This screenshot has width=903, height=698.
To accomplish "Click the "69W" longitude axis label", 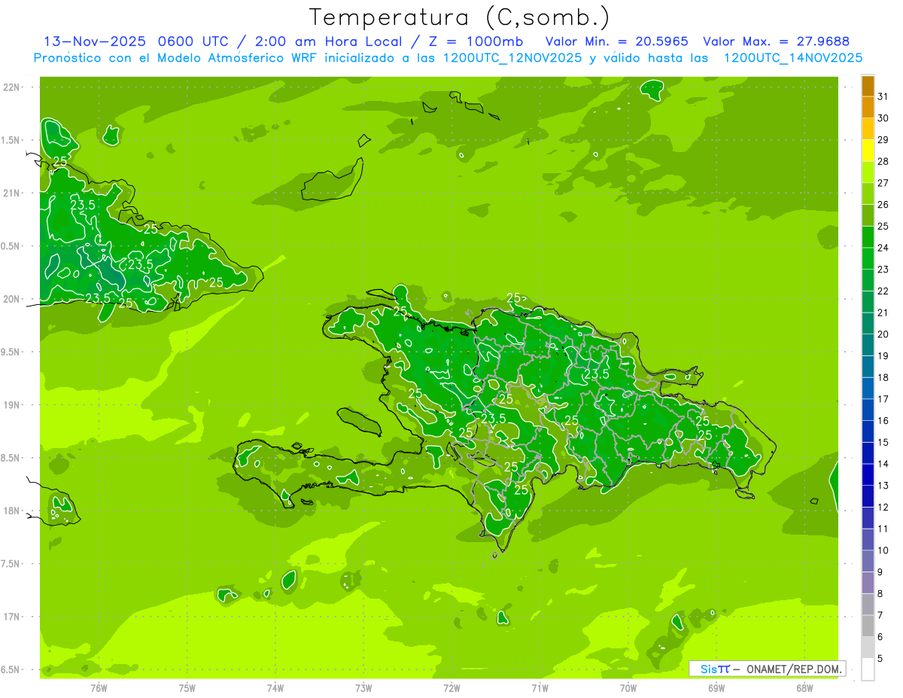I will (716, 687).
